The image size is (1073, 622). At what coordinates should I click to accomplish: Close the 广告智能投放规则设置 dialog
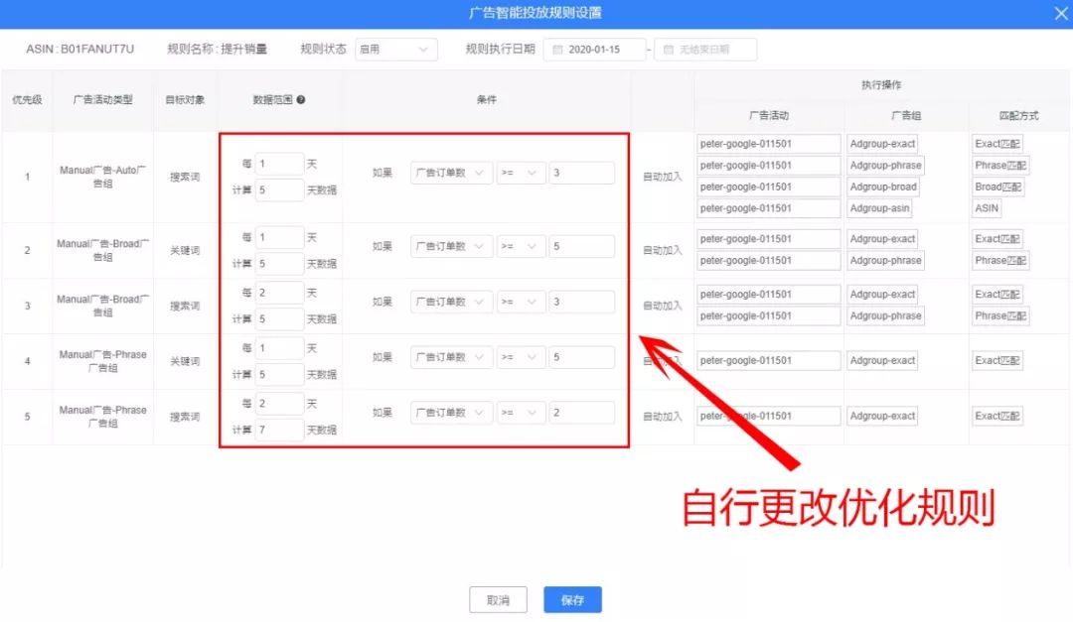pyautogui.click(x=1061, y=14)
